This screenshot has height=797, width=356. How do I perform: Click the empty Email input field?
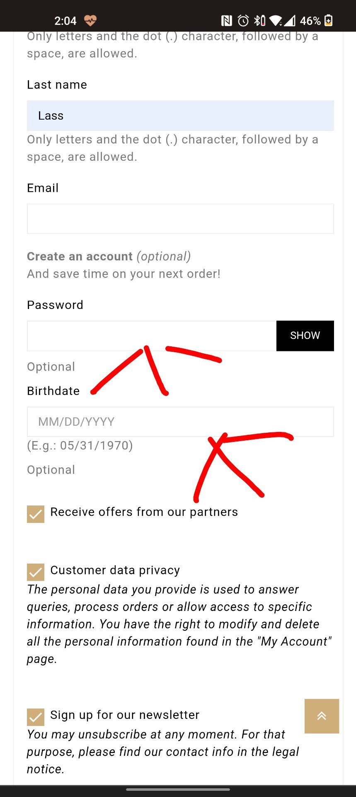(180, 219)
